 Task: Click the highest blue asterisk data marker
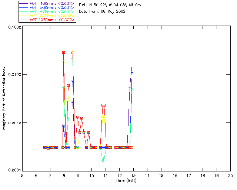tap(132, 73)
